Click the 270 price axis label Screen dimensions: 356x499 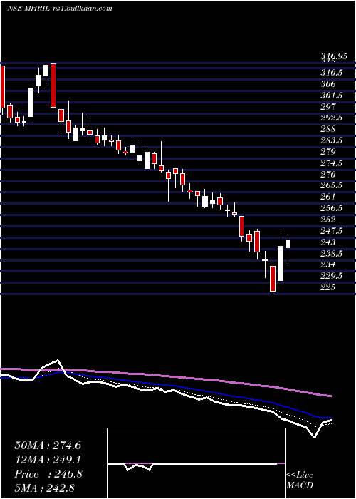(x=328, y=174)
